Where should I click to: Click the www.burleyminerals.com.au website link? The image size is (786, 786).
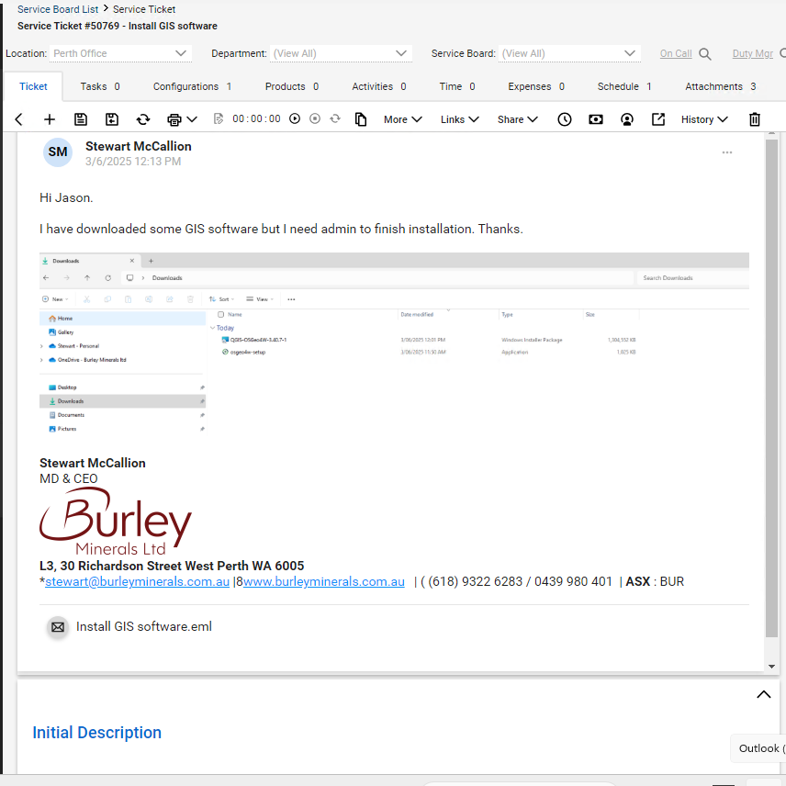pyautogui.click(x=324, y=581)
